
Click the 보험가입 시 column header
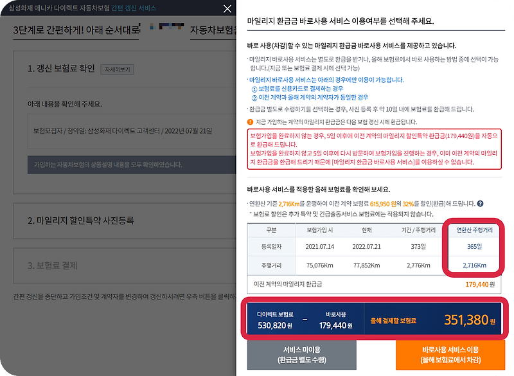coord(319,230)
